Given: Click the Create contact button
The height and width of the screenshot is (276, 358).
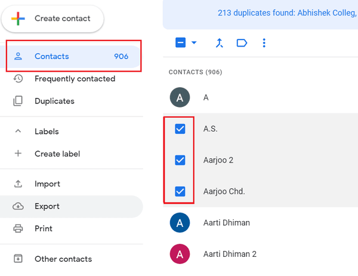Looking at the screenshot, I should point(53,19).
